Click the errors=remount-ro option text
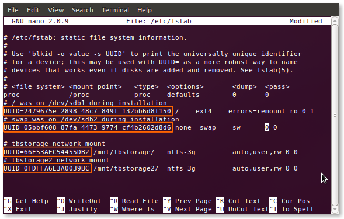The height and width of the screenshot is (219, 344). pos(263,111)
